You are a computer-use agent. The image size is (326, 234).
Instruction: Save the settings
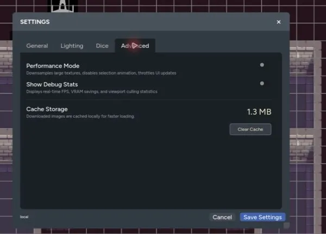coord(262,217)
